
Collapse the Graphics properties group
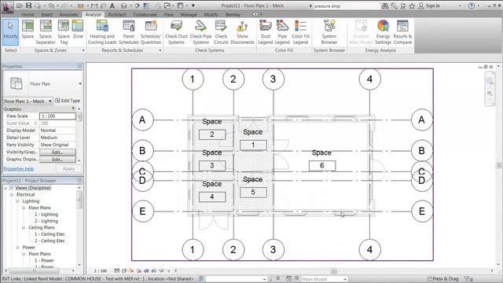pyautogui.click(x=73, y=108)
